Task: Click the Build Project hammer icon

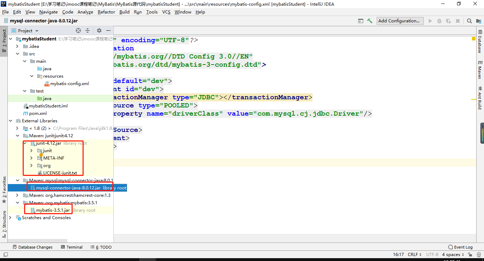Action: (370, 21)
